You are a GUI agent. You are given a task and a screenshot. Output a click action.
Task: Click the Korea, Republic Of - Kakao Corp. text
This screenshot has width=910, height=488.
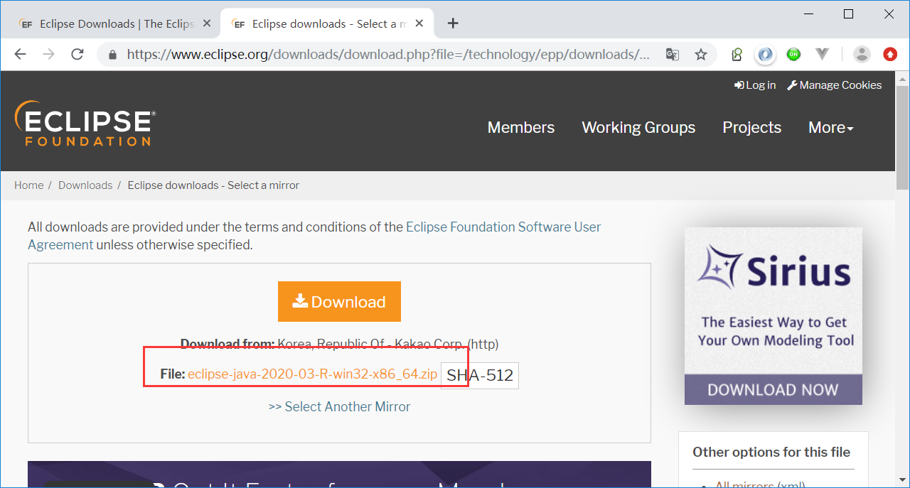click(x=370, y=345)
